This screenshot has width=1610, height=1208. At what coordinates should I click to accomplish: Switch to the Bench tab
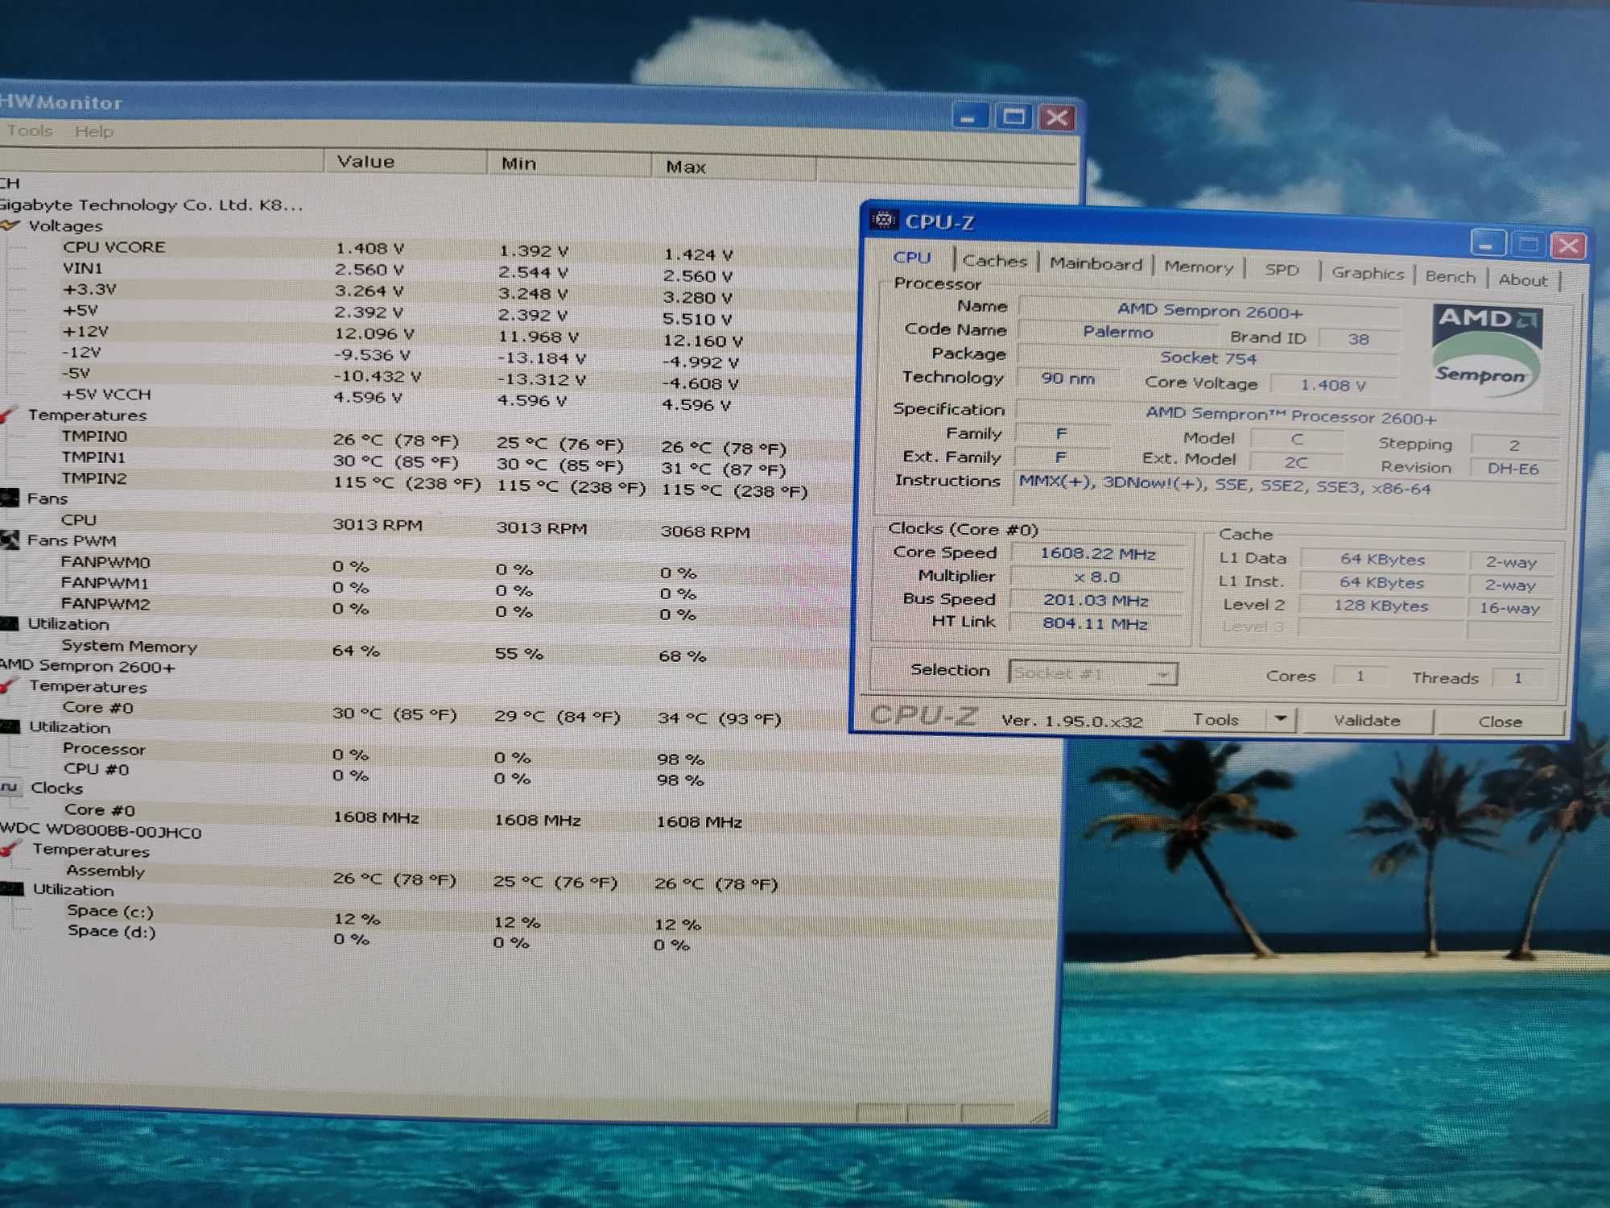click(x=1451, y=276)
